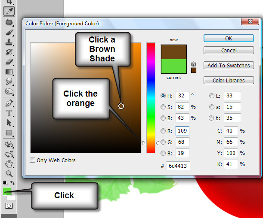This screenshot has width=263, height=218.
Task: Select the G green radio button
Action: point(163,142)
